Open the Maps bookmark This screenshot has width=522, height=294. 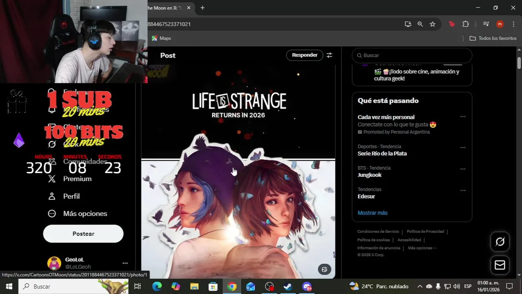coord(161,38)
